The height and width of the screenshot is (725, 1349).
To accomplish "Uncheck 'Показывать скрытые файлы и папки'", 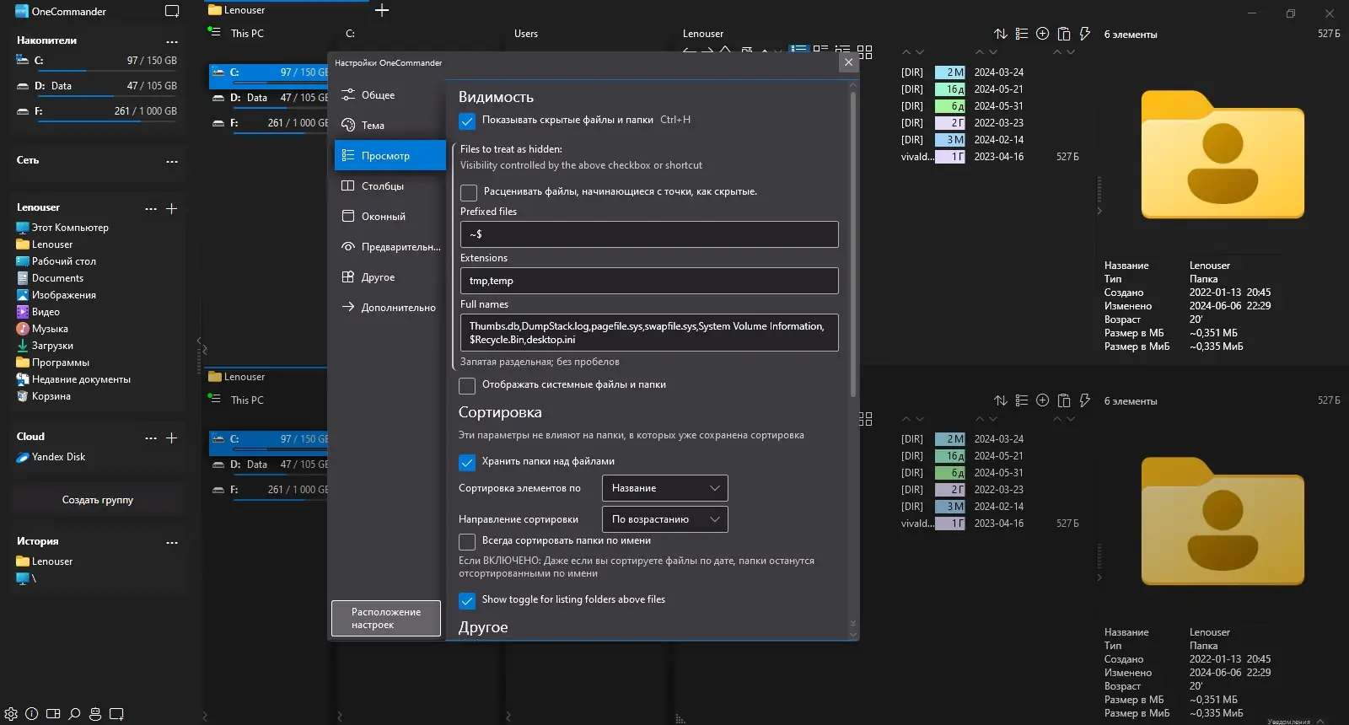I will coord(467,121).
